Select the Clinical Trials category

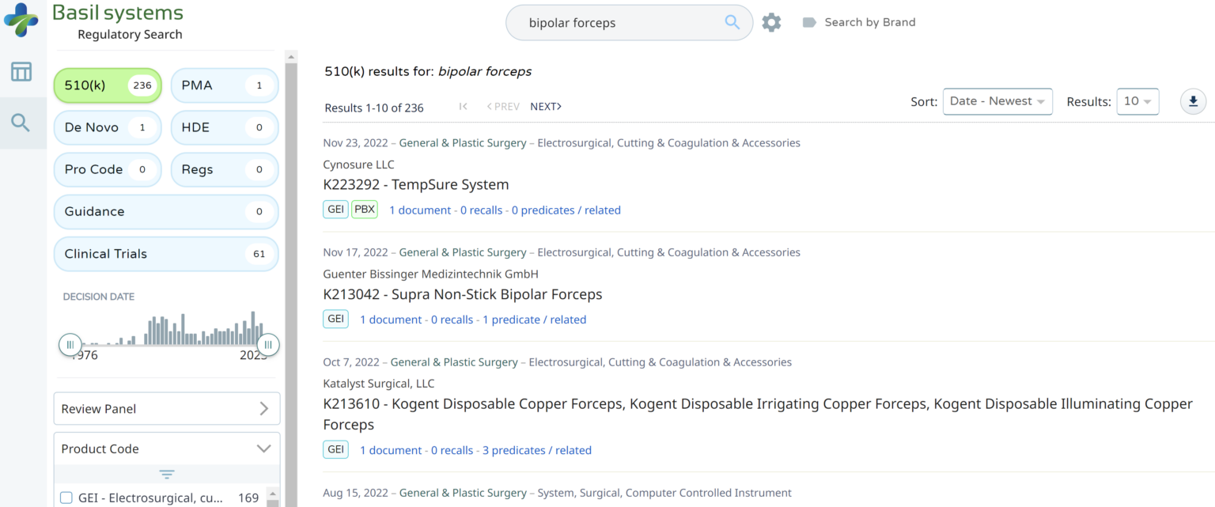[x=166, y=254]
